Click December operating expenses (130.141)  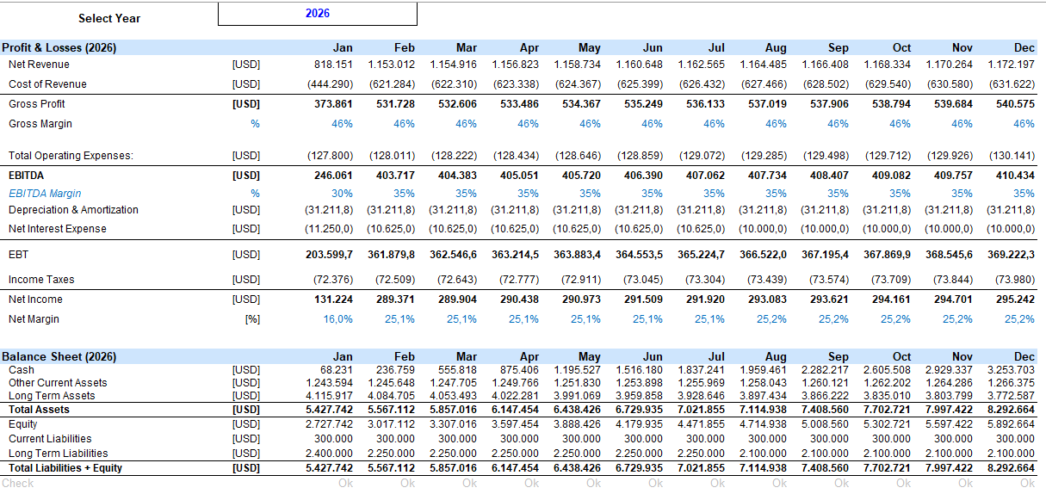tap(1012, 156)
